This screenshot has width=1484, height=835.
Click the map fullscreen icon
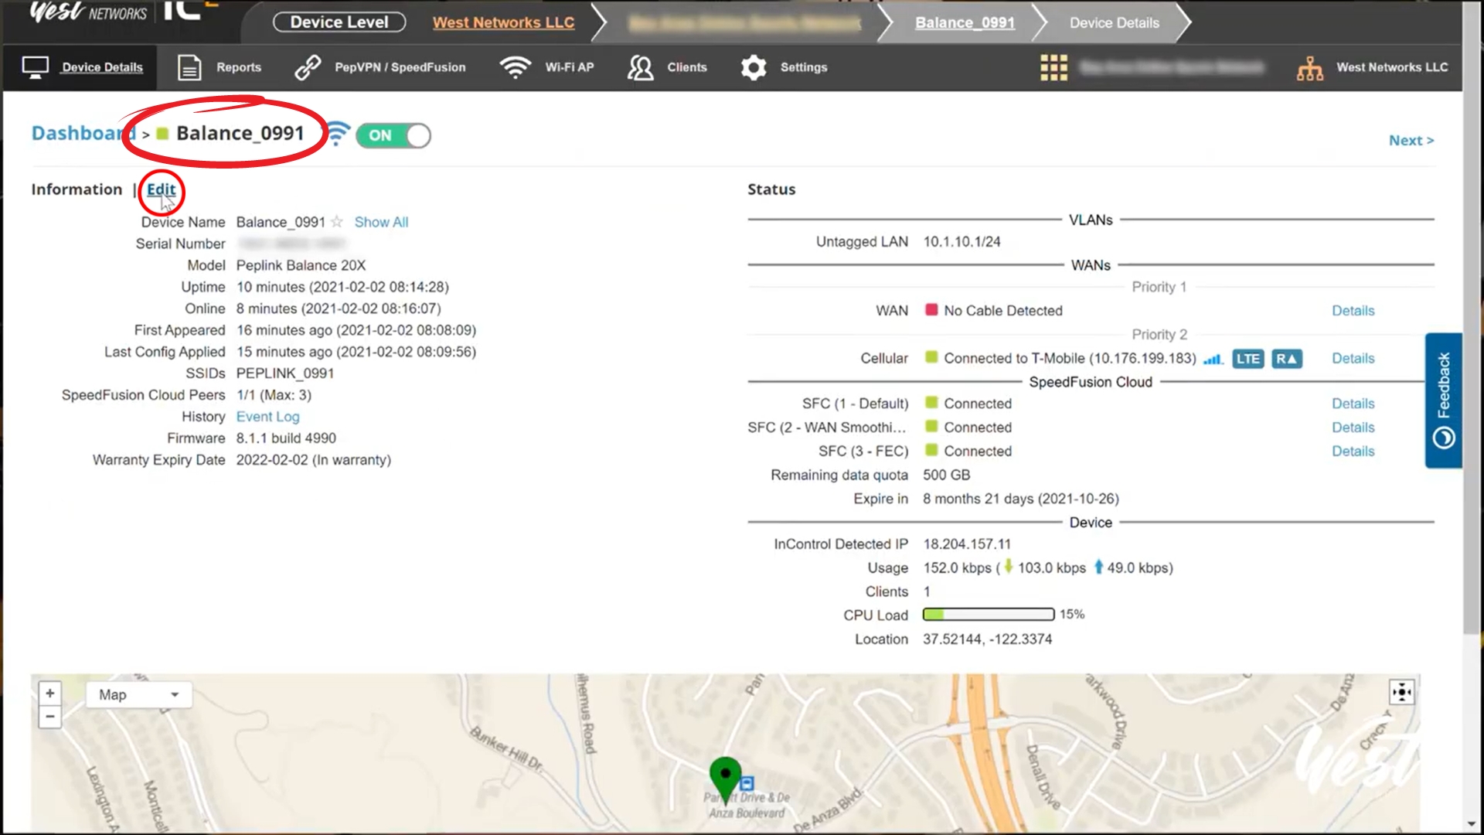[x=1401, y=692]
